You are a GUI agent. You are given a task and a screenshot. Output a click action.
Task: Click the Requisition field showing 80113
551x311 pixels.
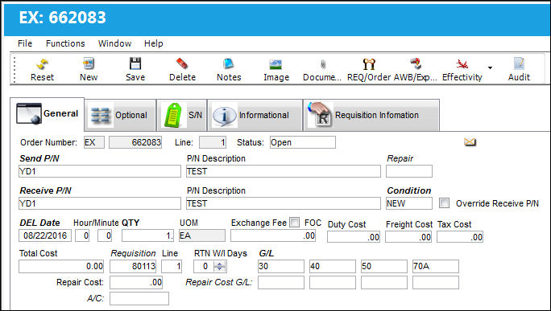click(x=133, y=267)
